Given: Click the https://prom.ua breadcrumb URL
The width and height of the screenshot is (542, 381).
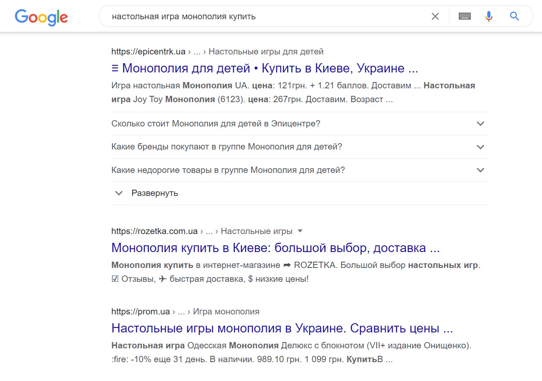Looking at the screenshot, I should point(141,311).
